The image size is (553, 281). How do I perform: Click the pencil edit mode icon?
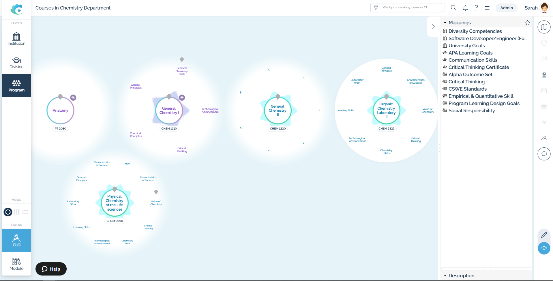click(544, 235)
